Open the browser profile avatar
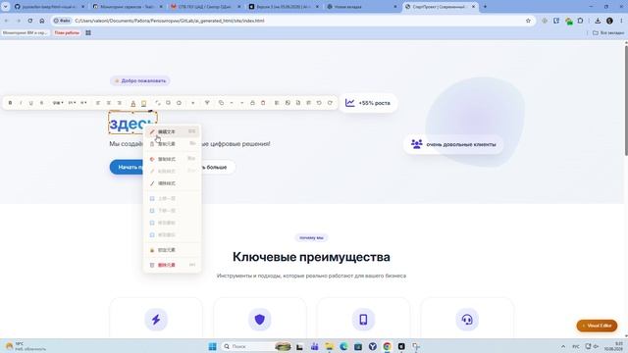Screen dimensions: 628x353 [609, 21]
